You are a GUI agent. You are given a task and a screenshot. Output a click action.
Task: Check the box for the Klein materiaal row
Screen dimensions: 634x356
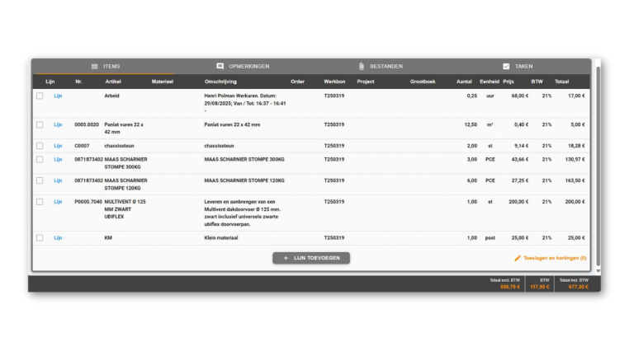[40, 237]
